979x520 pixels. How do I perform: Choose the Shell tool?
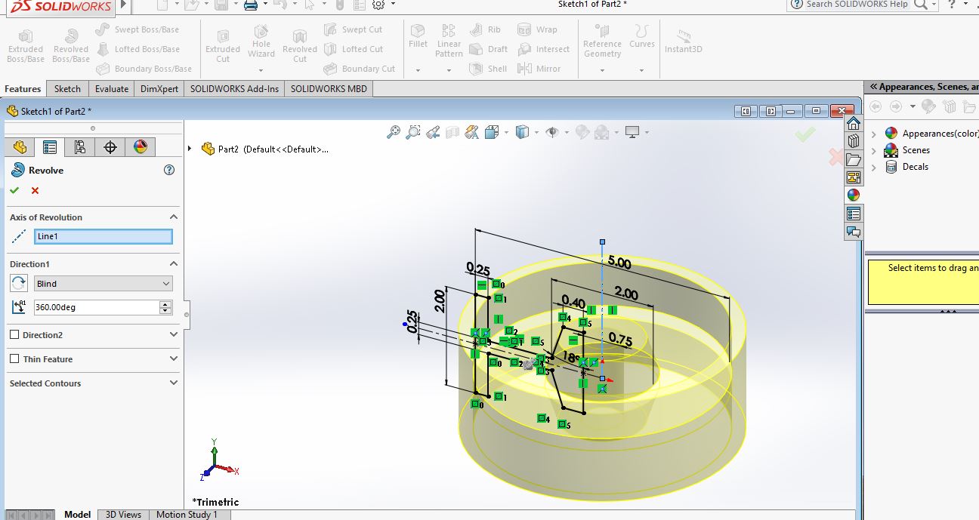pos(488,69)
